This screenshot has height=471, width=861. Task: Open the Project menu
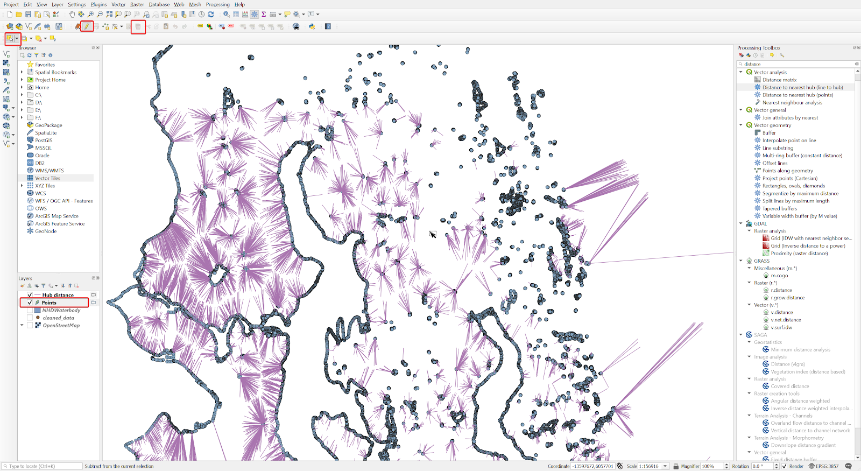[11, 4]
